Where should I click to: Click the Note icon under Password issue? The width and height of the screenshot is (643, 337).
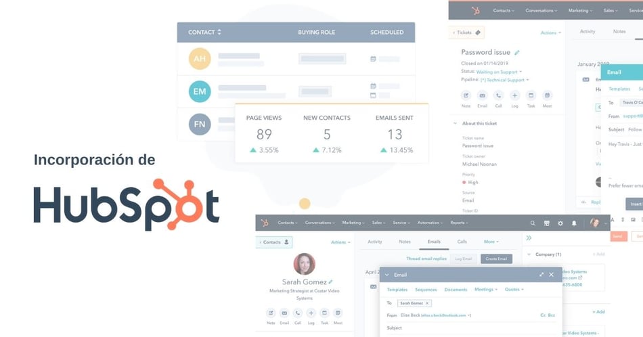[x=466, y=95]
